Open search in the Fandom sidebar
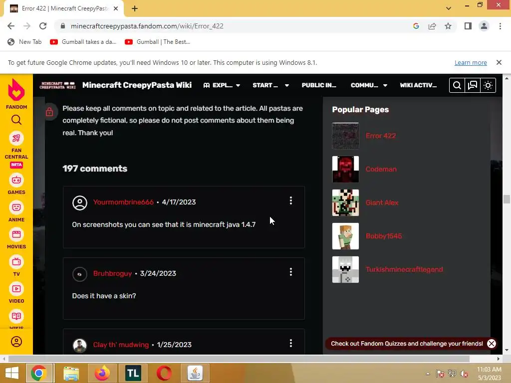511x383 pixels. pos(16,120)
